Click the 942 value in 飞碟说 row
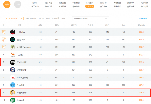151x104 pixels. [x=91, y=55]
